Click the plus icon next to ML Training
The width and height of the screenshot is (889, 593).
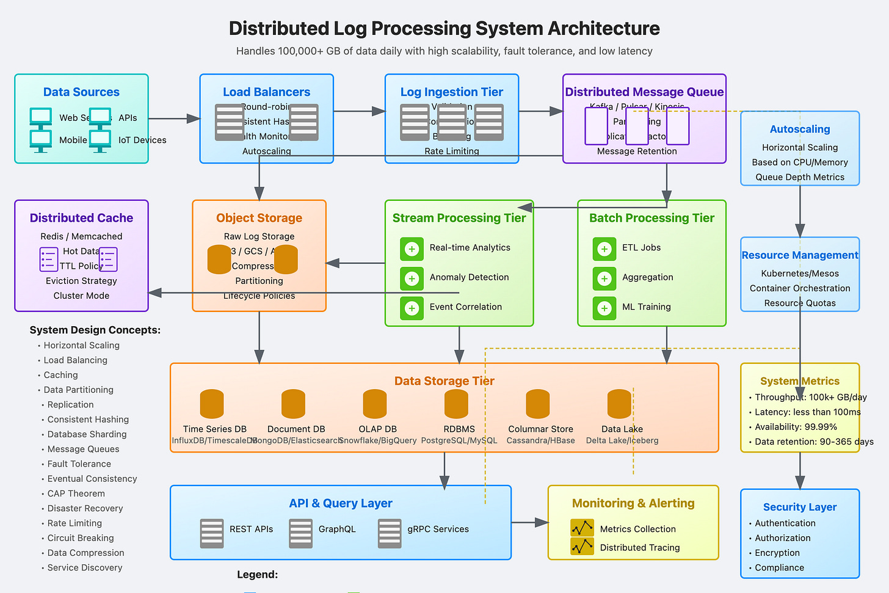pyautogui.click(x=604, y=308)
